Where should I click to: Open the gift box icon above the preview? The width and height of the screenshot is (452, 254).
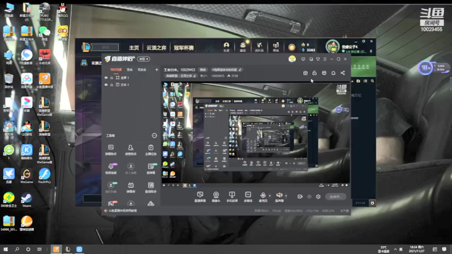tap(305, 73)
